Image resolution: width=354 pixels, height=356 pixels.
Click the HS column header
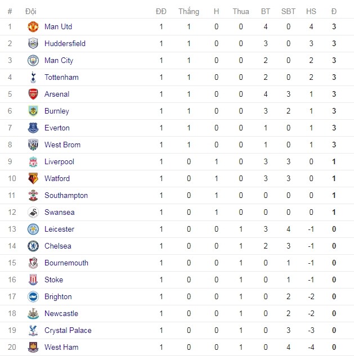point(311,11)
